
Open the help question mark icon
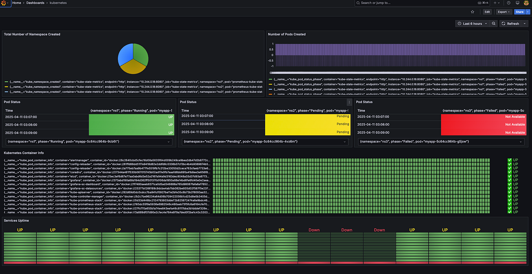tap(509, 3)
